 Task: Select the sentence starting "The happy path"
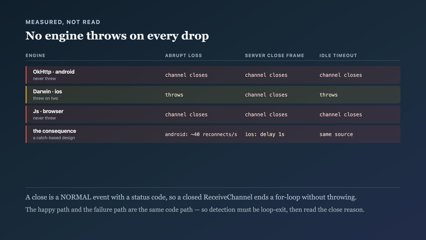[x=195, y=210]
